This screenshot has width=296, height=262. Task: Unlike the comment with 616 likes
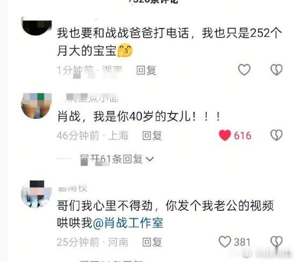pos(225,135)
